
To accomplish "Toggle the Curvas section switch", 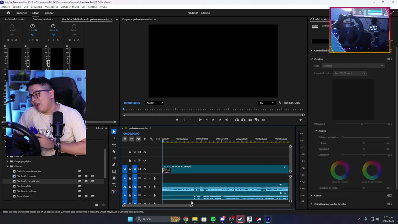I will (390, 195).
